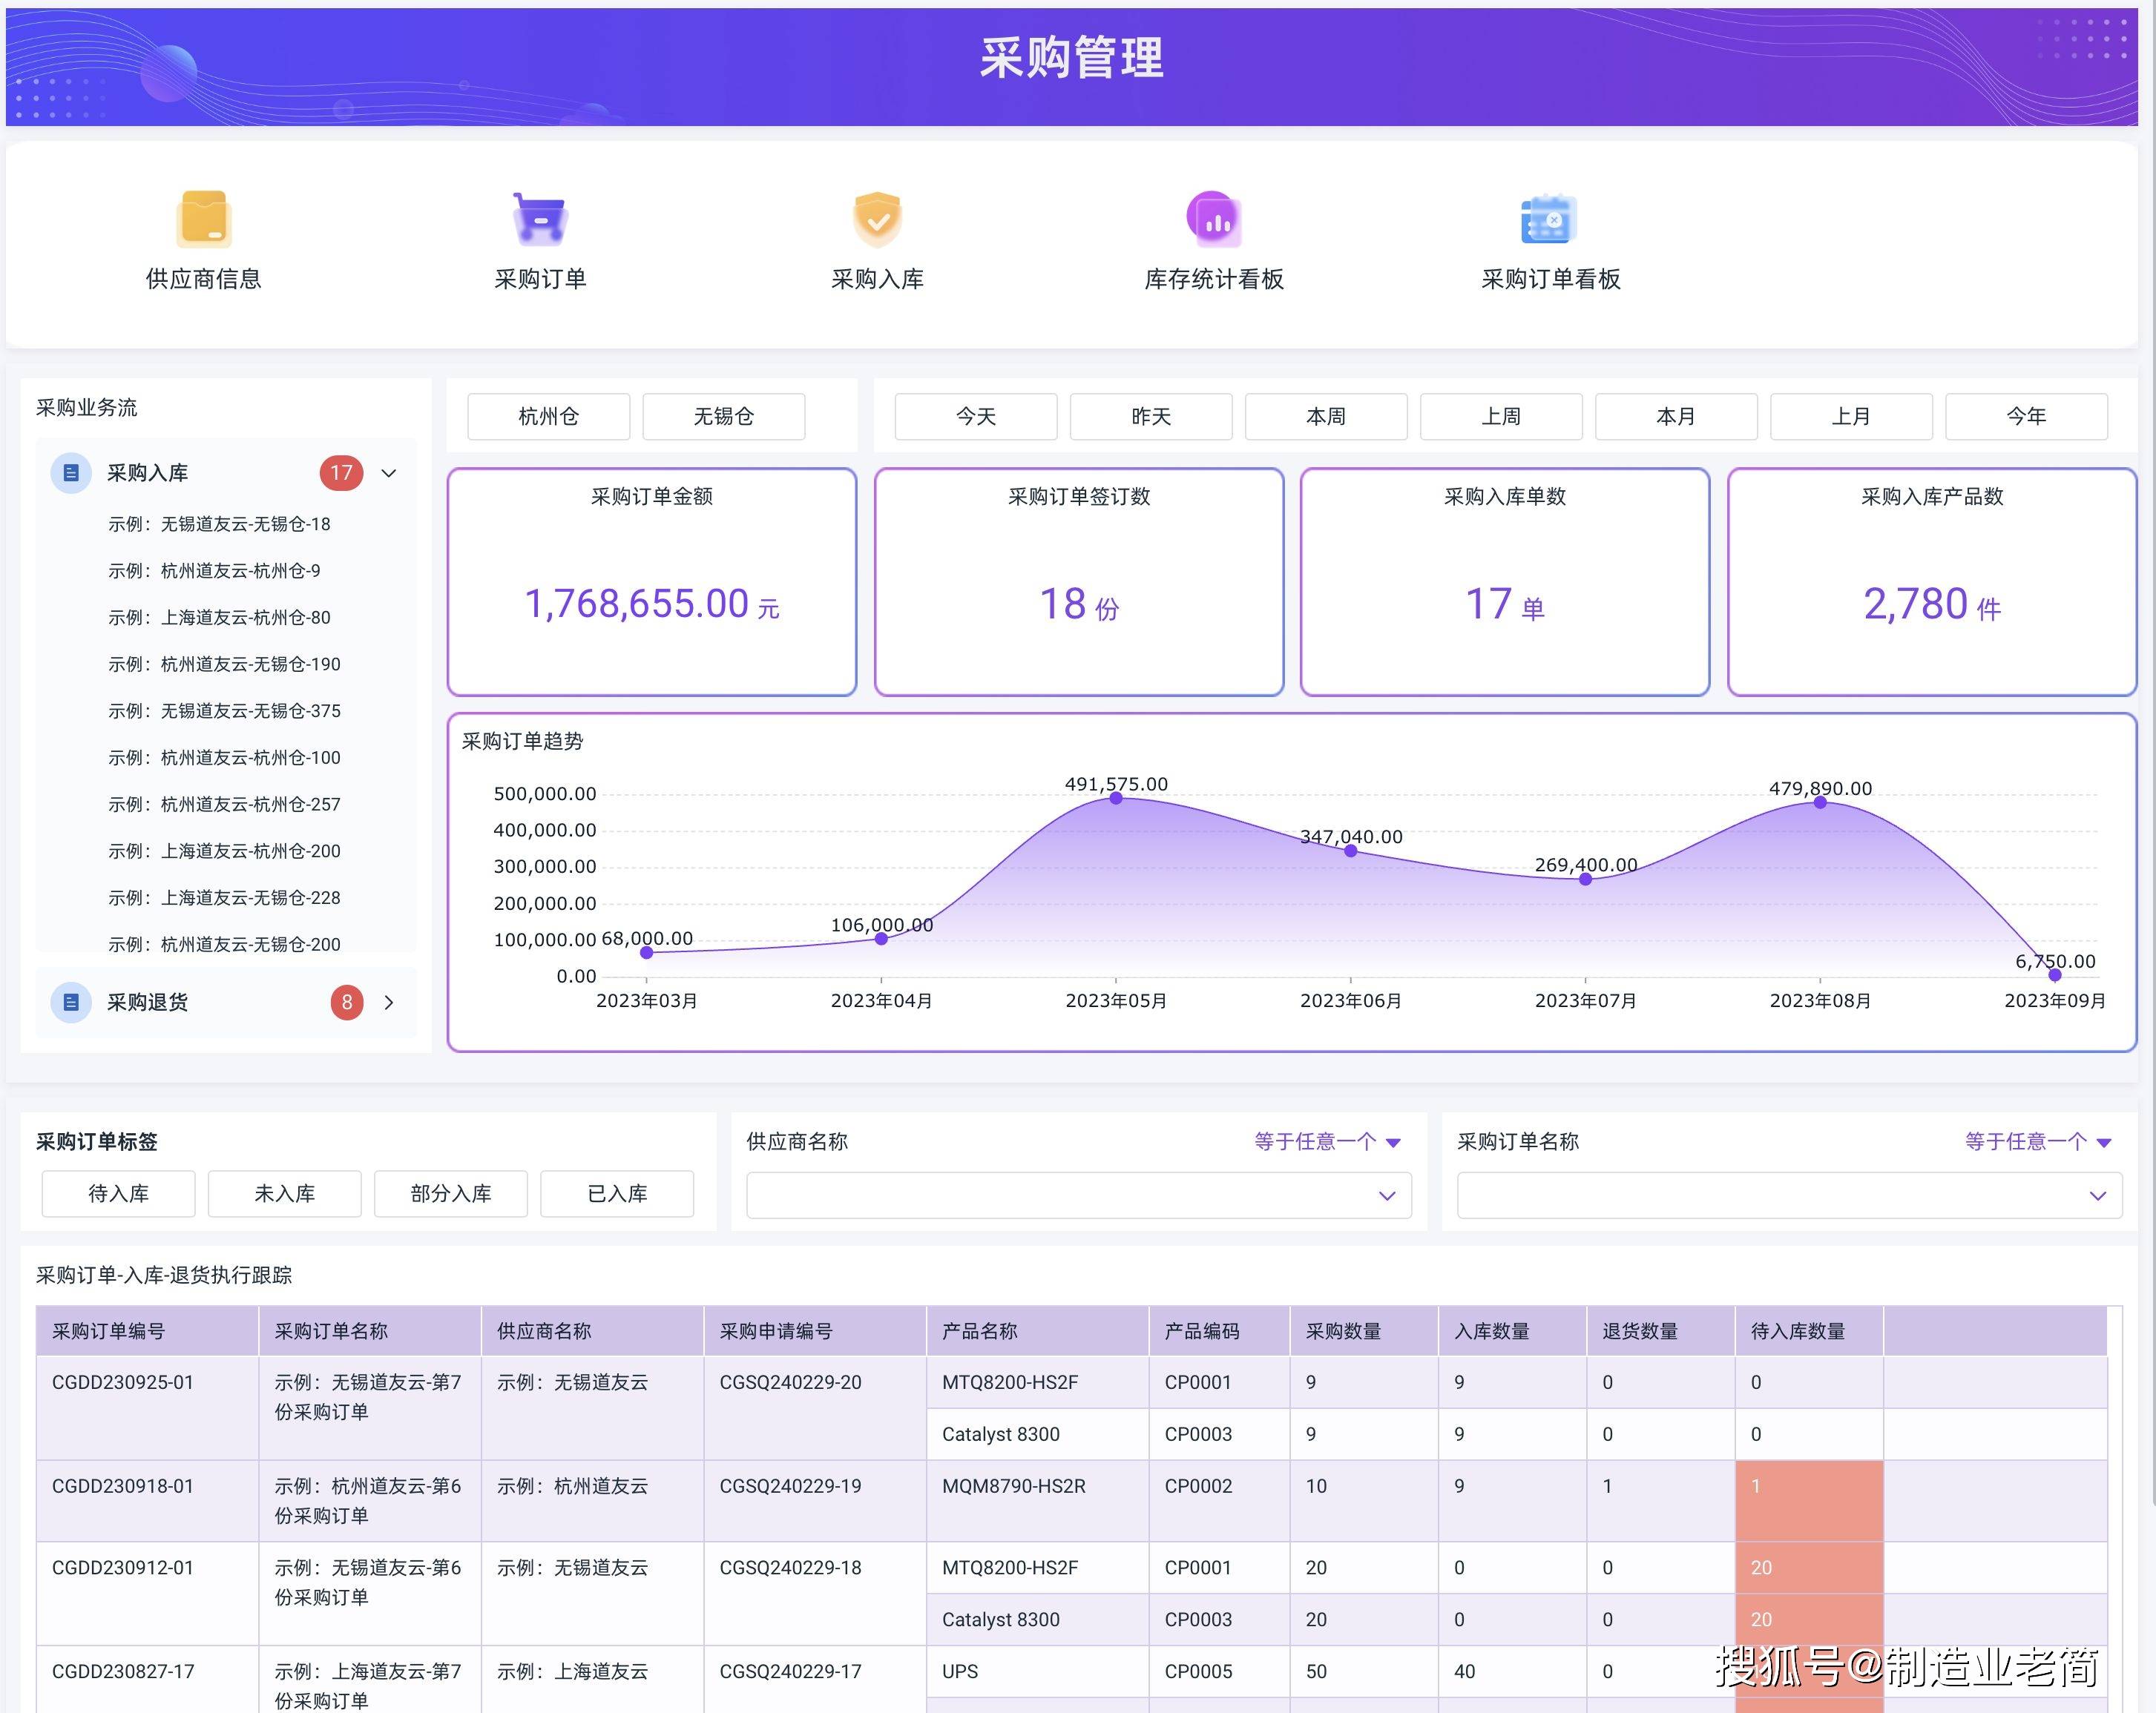The height and width of the screenshot is (1713, 2156).
Task: Select order number CGDD230918-01
Action: tap(123, 1486)
